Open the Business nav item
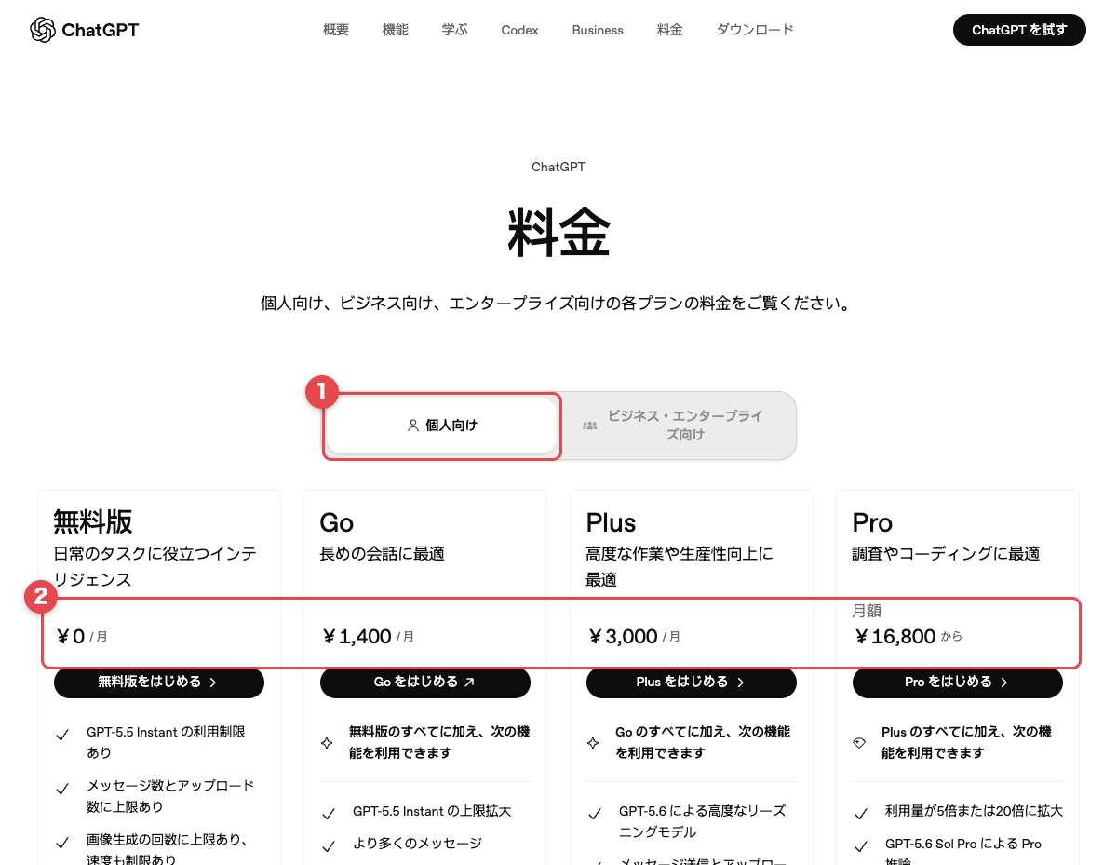 tap(598, 30)
